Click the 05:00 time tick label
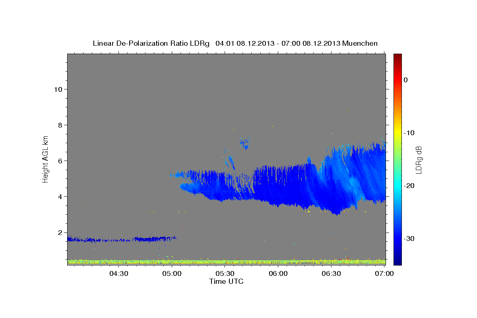 point(172,274)
